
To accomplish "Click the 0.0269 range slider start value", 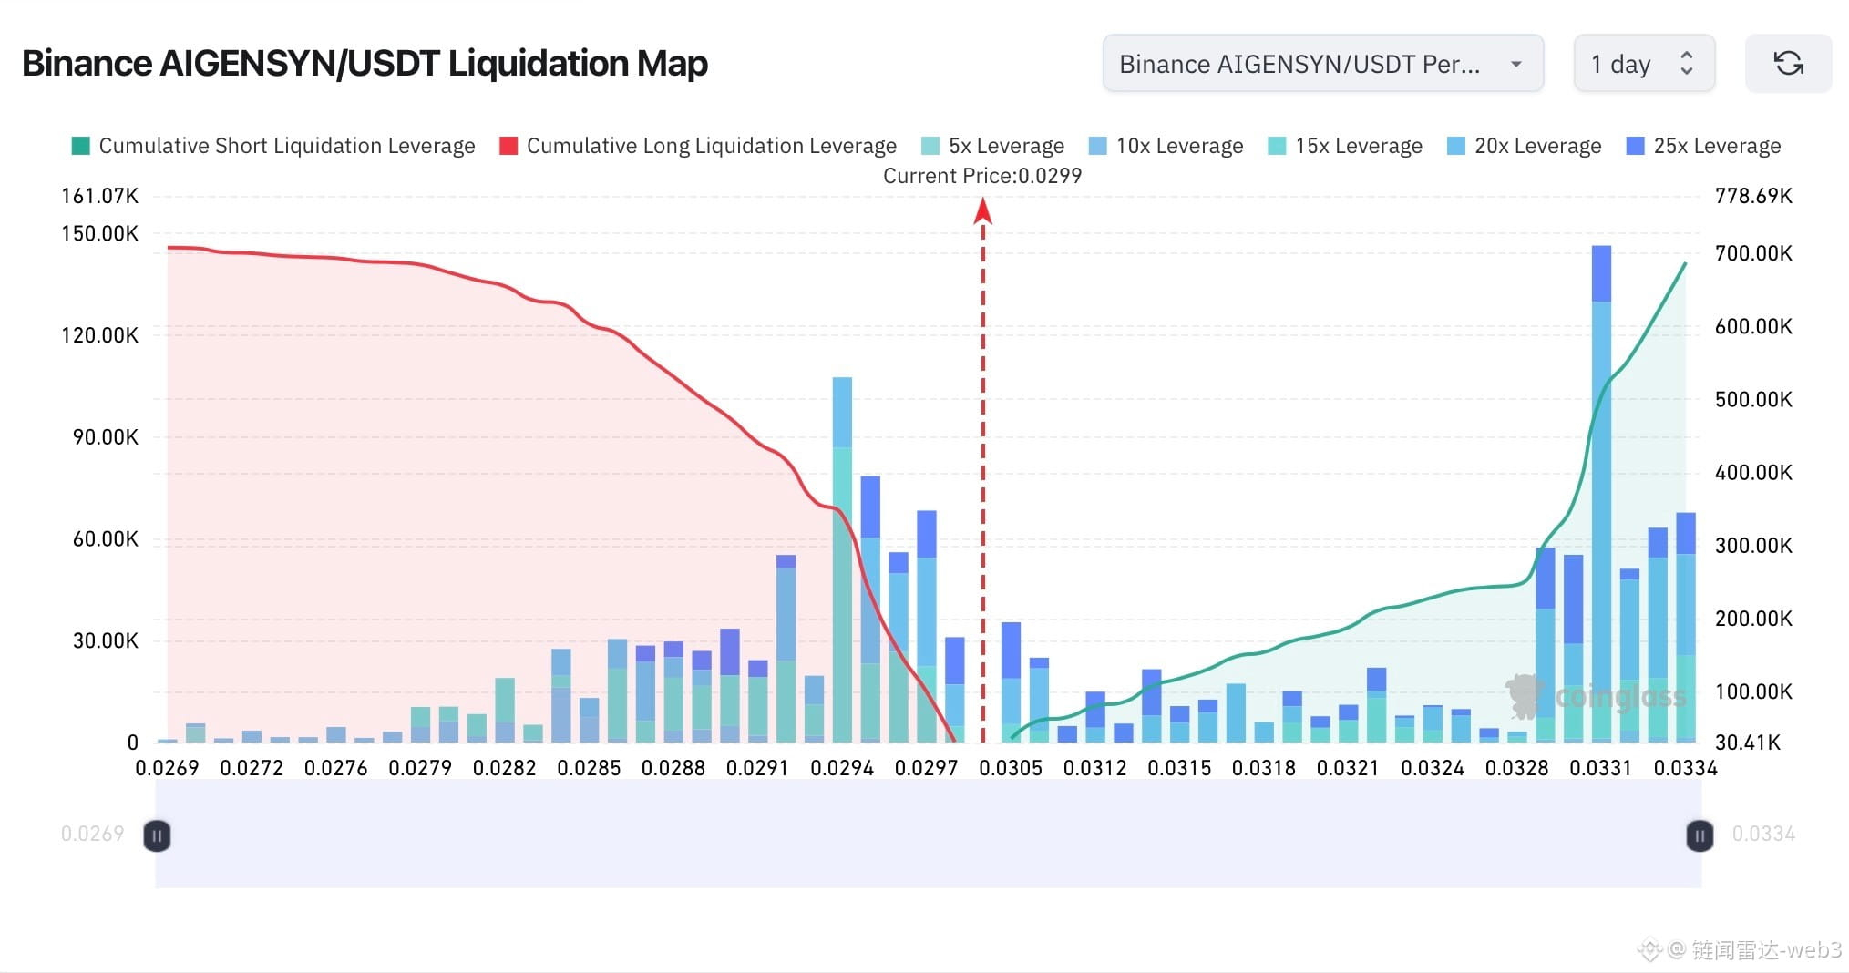I will tap(92, 834).
